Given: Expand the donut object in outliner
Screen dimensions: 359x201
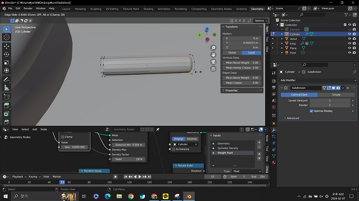Looking at the screenshot, I should pos(282,39).
